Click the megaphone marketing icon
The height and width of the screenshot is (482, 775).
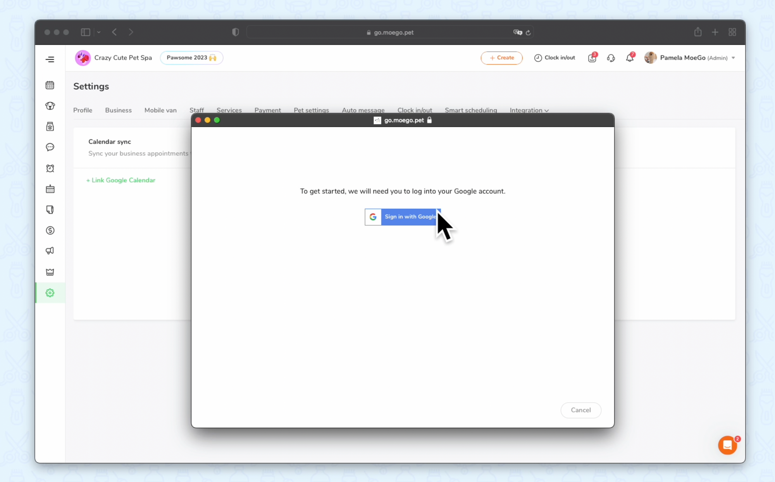click(50, 251)
